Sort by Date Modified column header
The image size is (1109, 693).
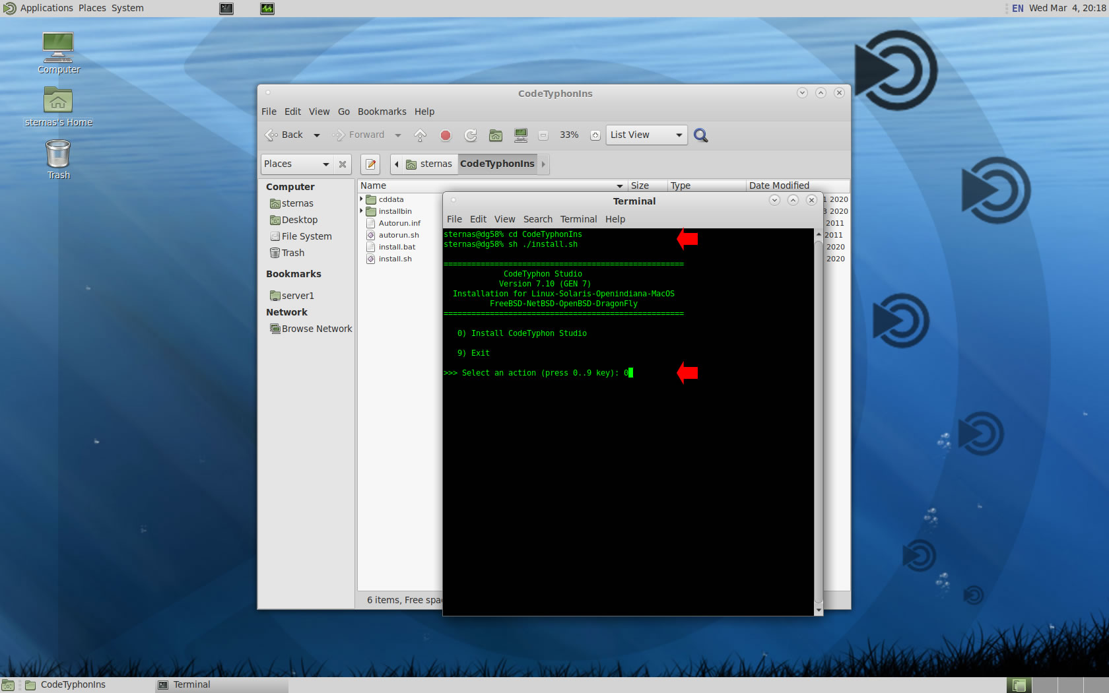pyautogui.click(x=797, y=185)
